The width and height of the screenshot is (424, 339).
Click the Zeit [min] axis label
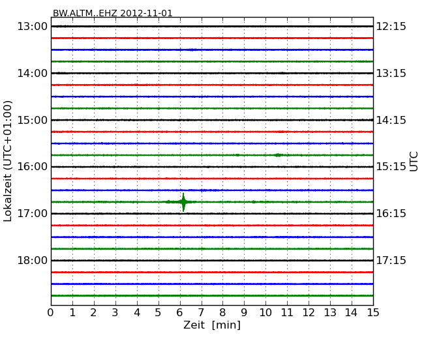pos(212,325)
